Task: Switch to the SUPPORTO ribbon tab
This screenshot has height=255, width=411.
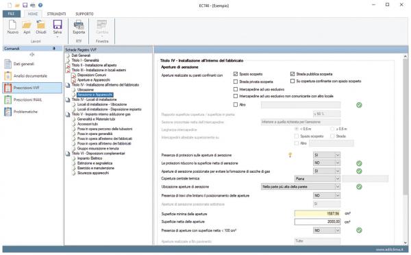Action: pos(84,14)
